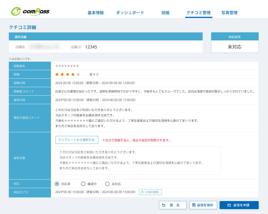Select the クチコミ管理 tab
The width and height of the screenshot is (268, 214).
coord(199,13)
